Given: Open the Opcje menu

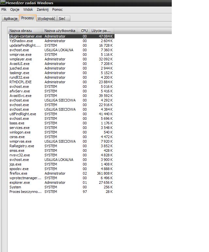Looking at the screenshot, I should pyautogui.click(x=15, y=9).
